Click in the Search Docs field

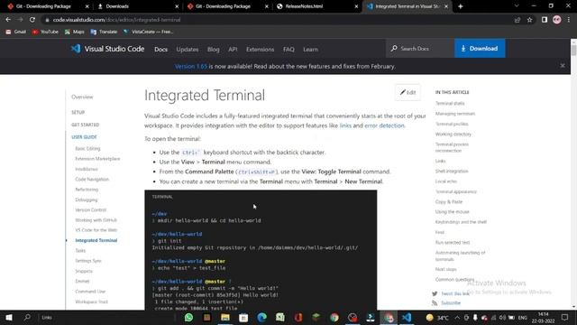coord(420,48)
